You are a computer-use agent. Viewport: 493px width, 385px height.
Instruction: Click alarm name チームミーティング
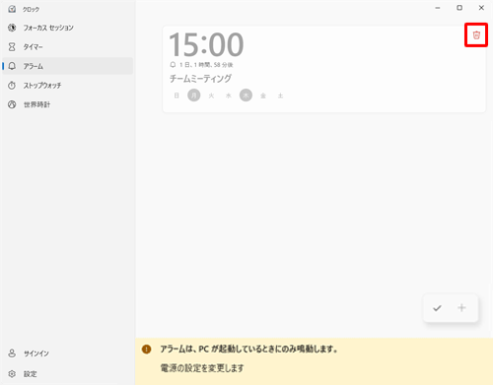pos(200,79)
